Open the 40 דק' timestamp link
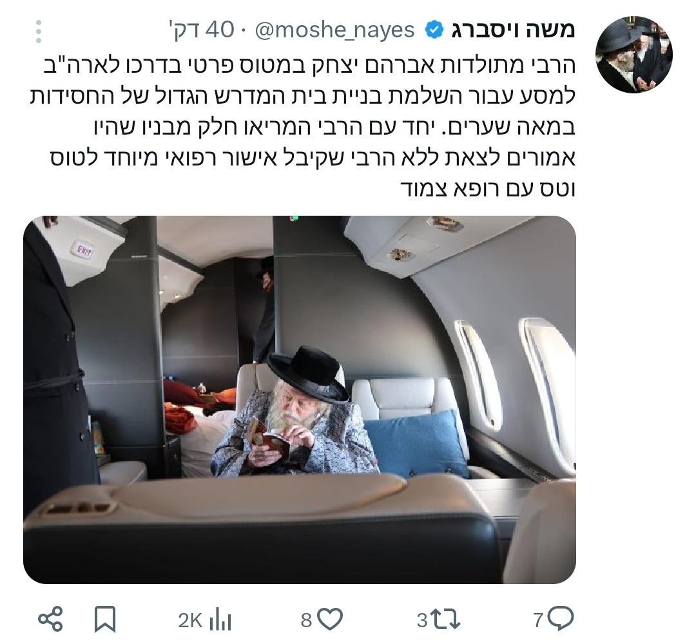The width and height of the screenshot is (696, 642). [202, 30]
